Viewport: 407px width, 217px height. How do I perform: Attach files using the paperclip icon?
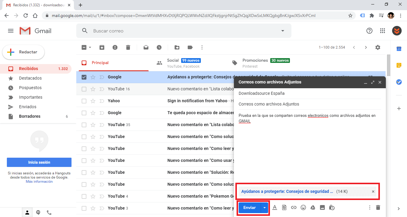pyautogui.click(x=284, y=207)
